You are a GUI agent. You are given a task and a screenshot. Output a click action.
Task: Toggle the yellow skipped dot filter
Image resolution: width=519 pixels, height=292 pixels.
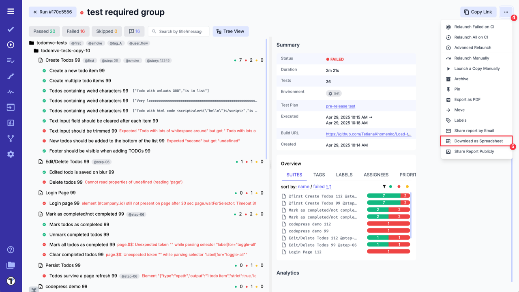coord(407,187)
